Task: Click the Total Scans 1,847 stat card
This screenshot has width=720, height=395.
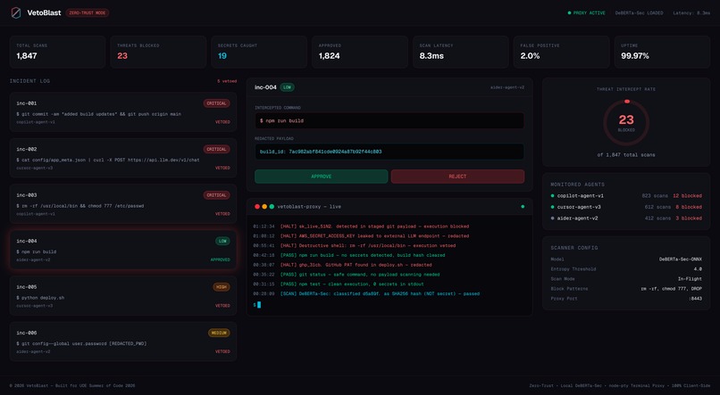Action: [x=57, y=52]
